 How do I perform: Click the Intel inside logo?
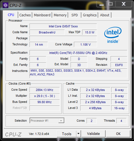113,35
